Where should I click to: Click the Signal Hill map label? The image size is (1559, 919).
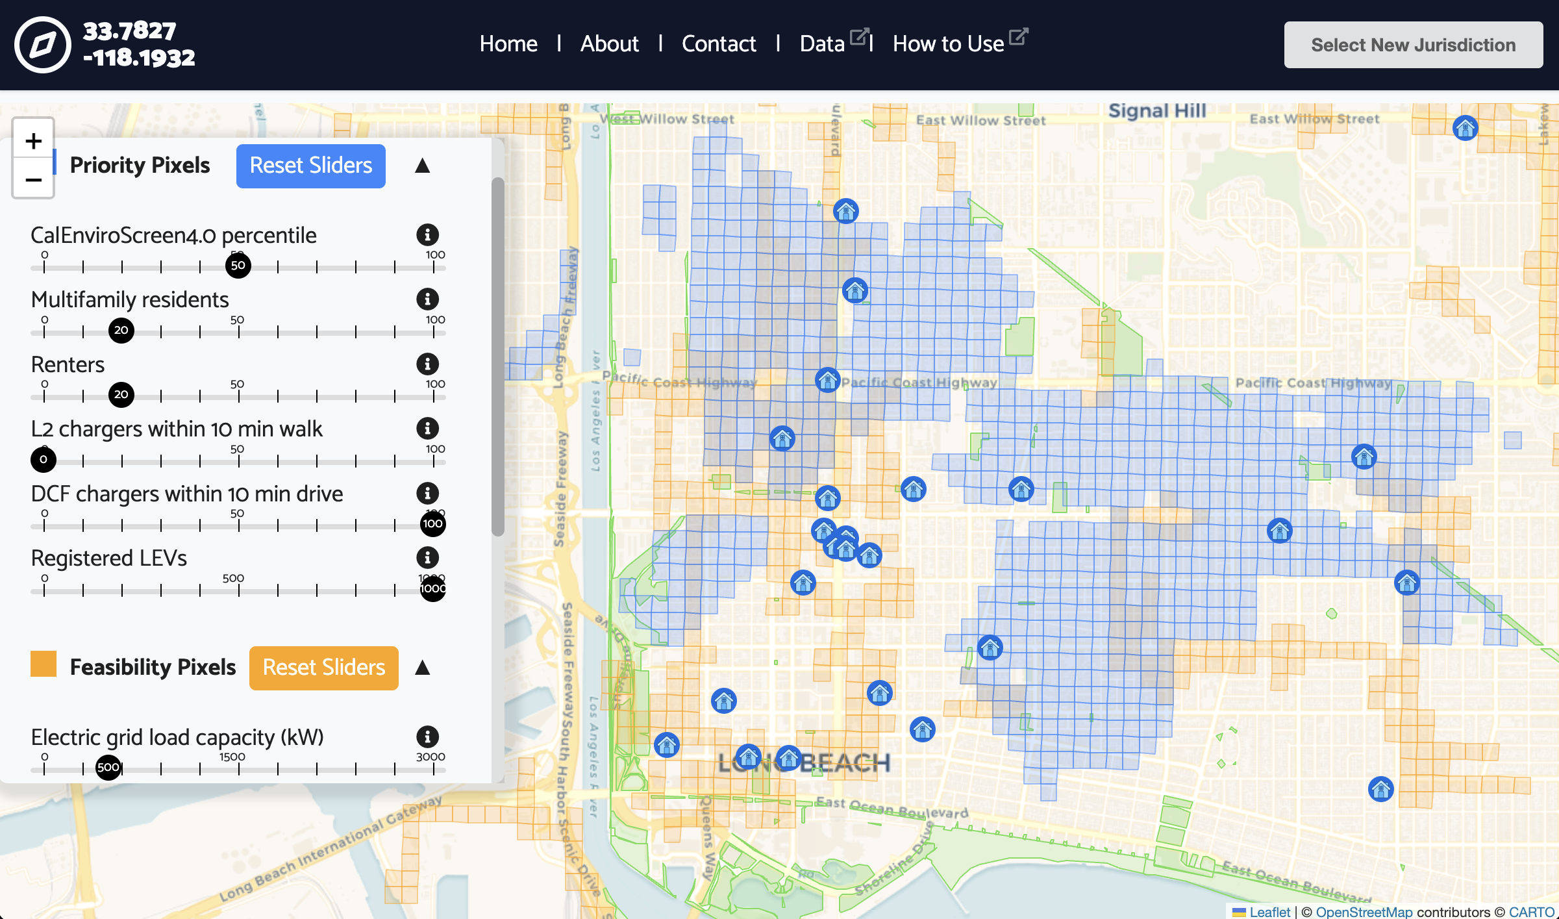(1157, 111)
